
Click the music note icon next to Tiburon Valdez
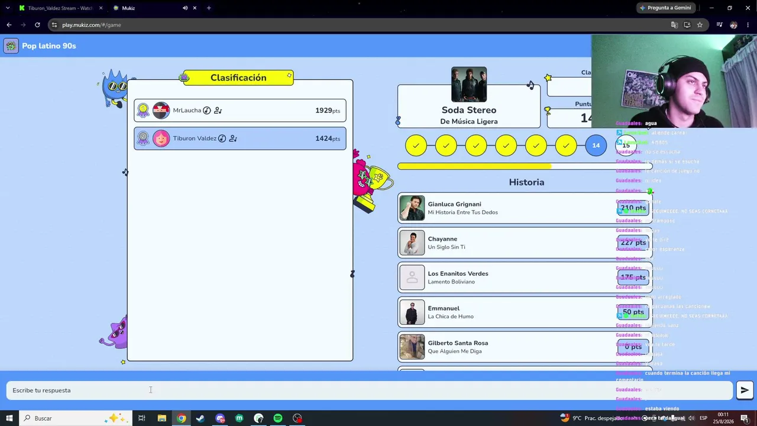222,138
